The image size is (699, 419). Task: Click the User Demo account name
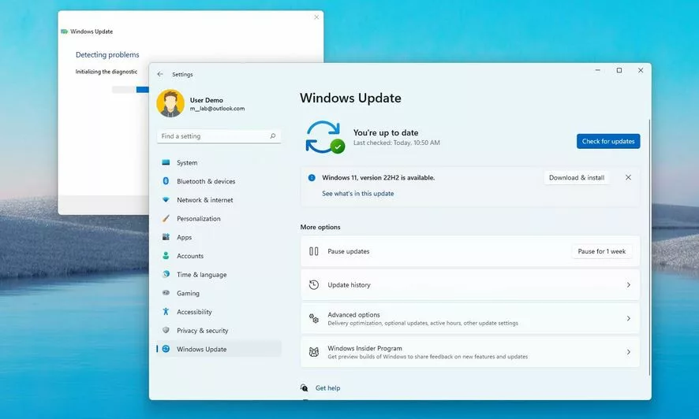pyautogui.click(x=207, y=100)
